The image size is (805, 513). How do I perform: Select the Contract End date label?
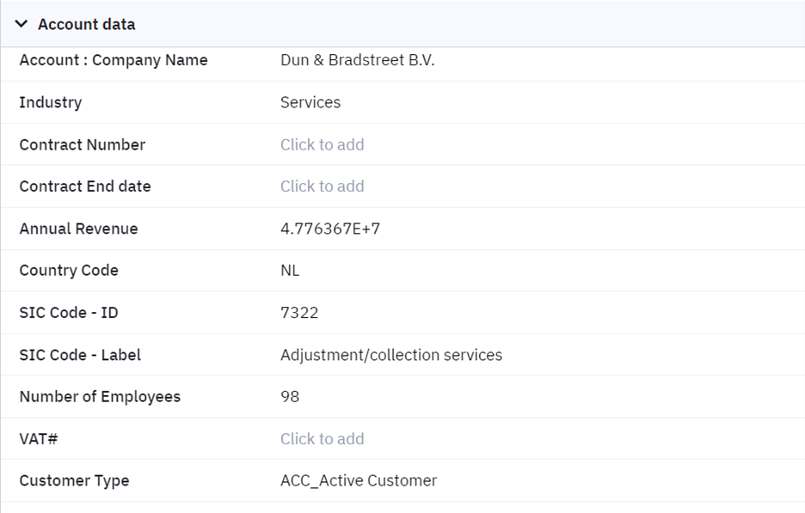click(85, 186)
